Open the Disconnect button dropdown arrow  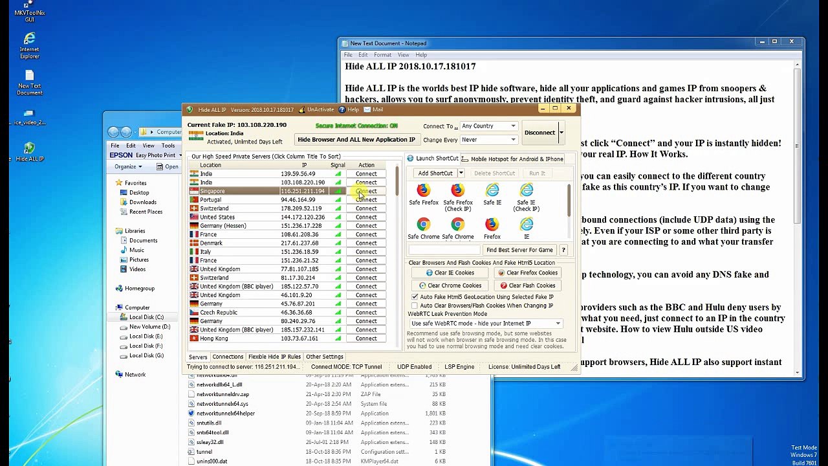pyautogui.click(x=561, y=133)
